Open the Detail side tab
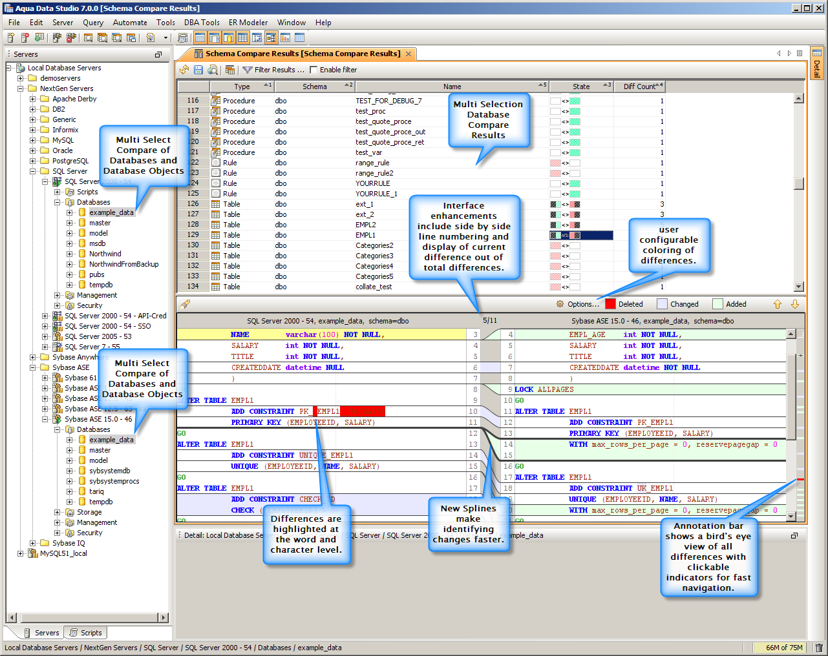This screenshot has width=828, height=656. [x=817, y=63]
